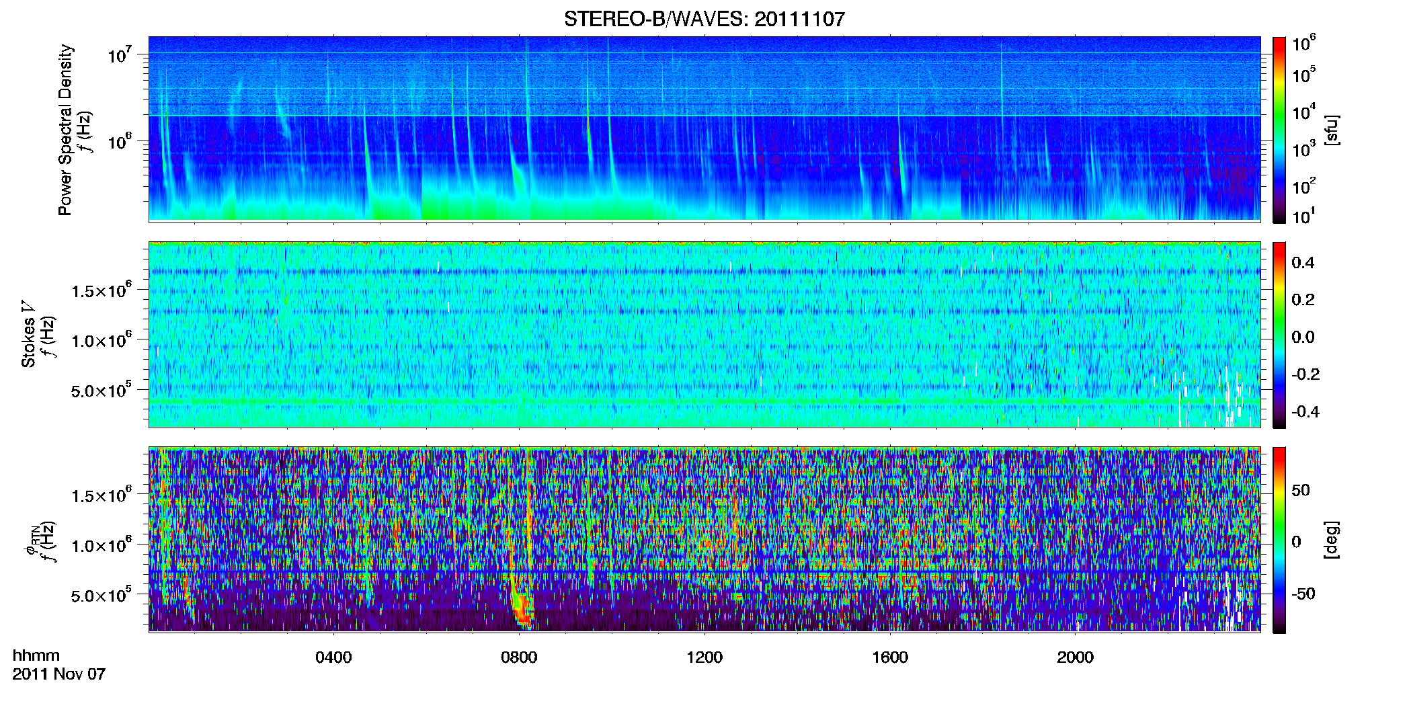Screen dimensions: 1409x726
Task: Select the -50 label on the deg color bar
Action: pos(1303,594)
